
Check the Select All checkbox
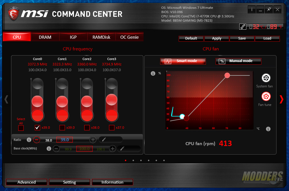[21, 128]
